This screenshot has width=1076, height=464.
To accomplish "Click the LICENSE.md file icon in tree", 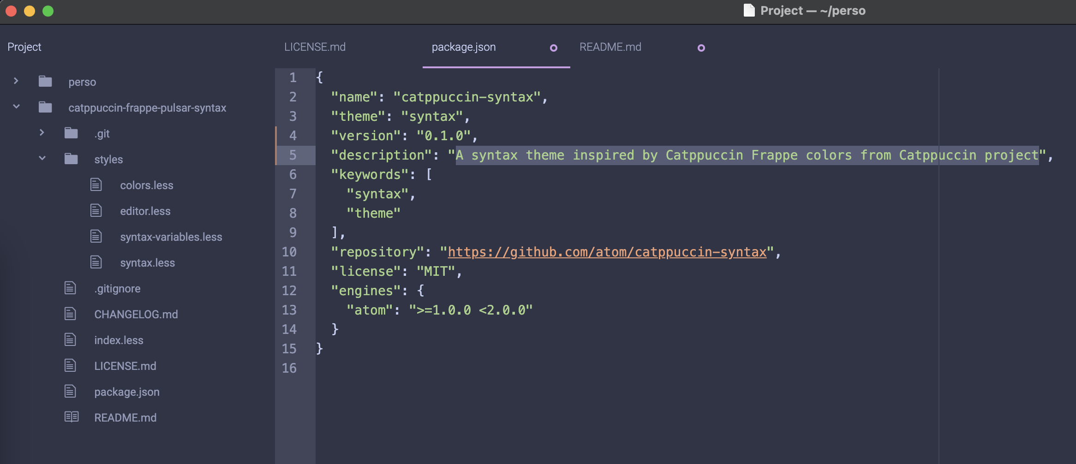I will pyautogui.click(x=70, y=366).
